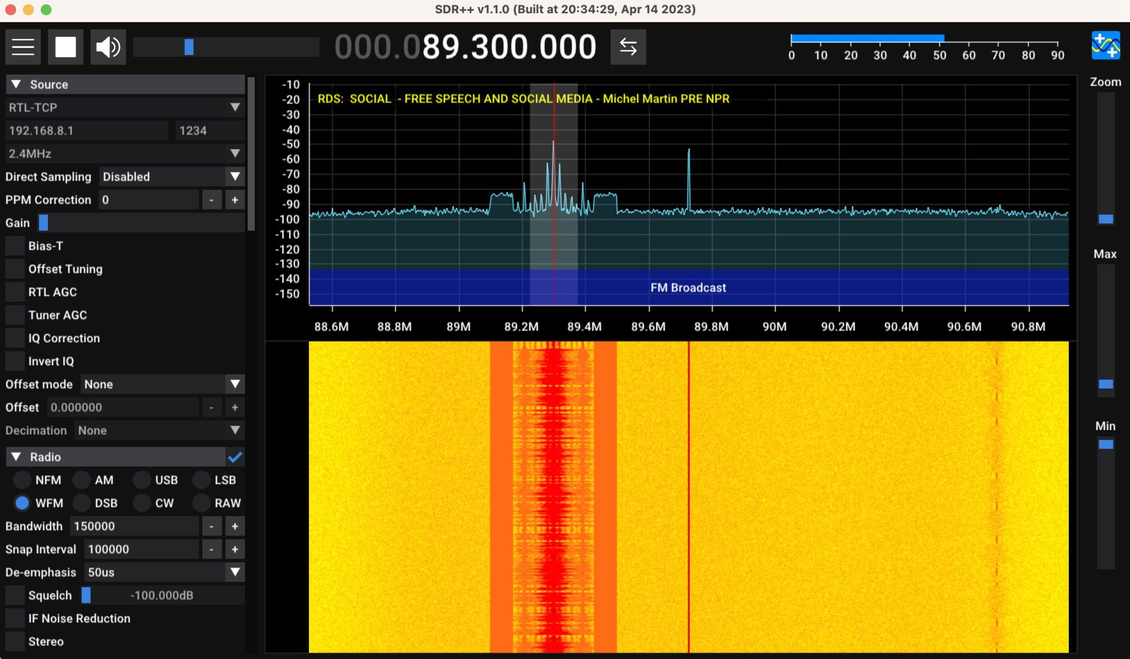Turn on the RTL AGC checkbox

[x=15, y=292]
